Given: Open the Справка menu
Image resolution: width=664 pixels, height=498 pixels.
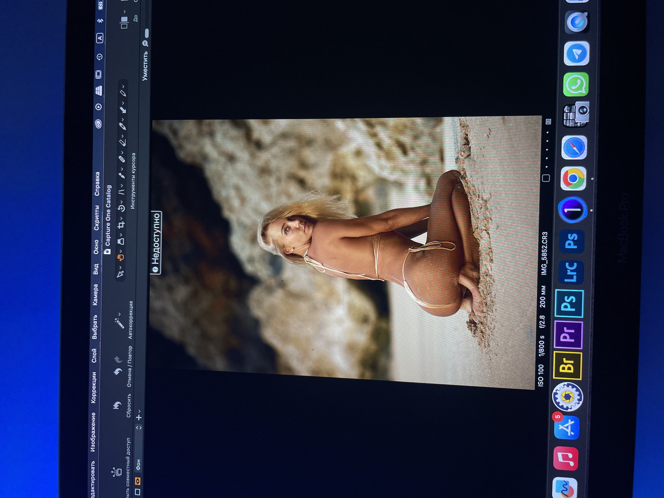Looking at the screenshot, I should [x=97, y=184].
